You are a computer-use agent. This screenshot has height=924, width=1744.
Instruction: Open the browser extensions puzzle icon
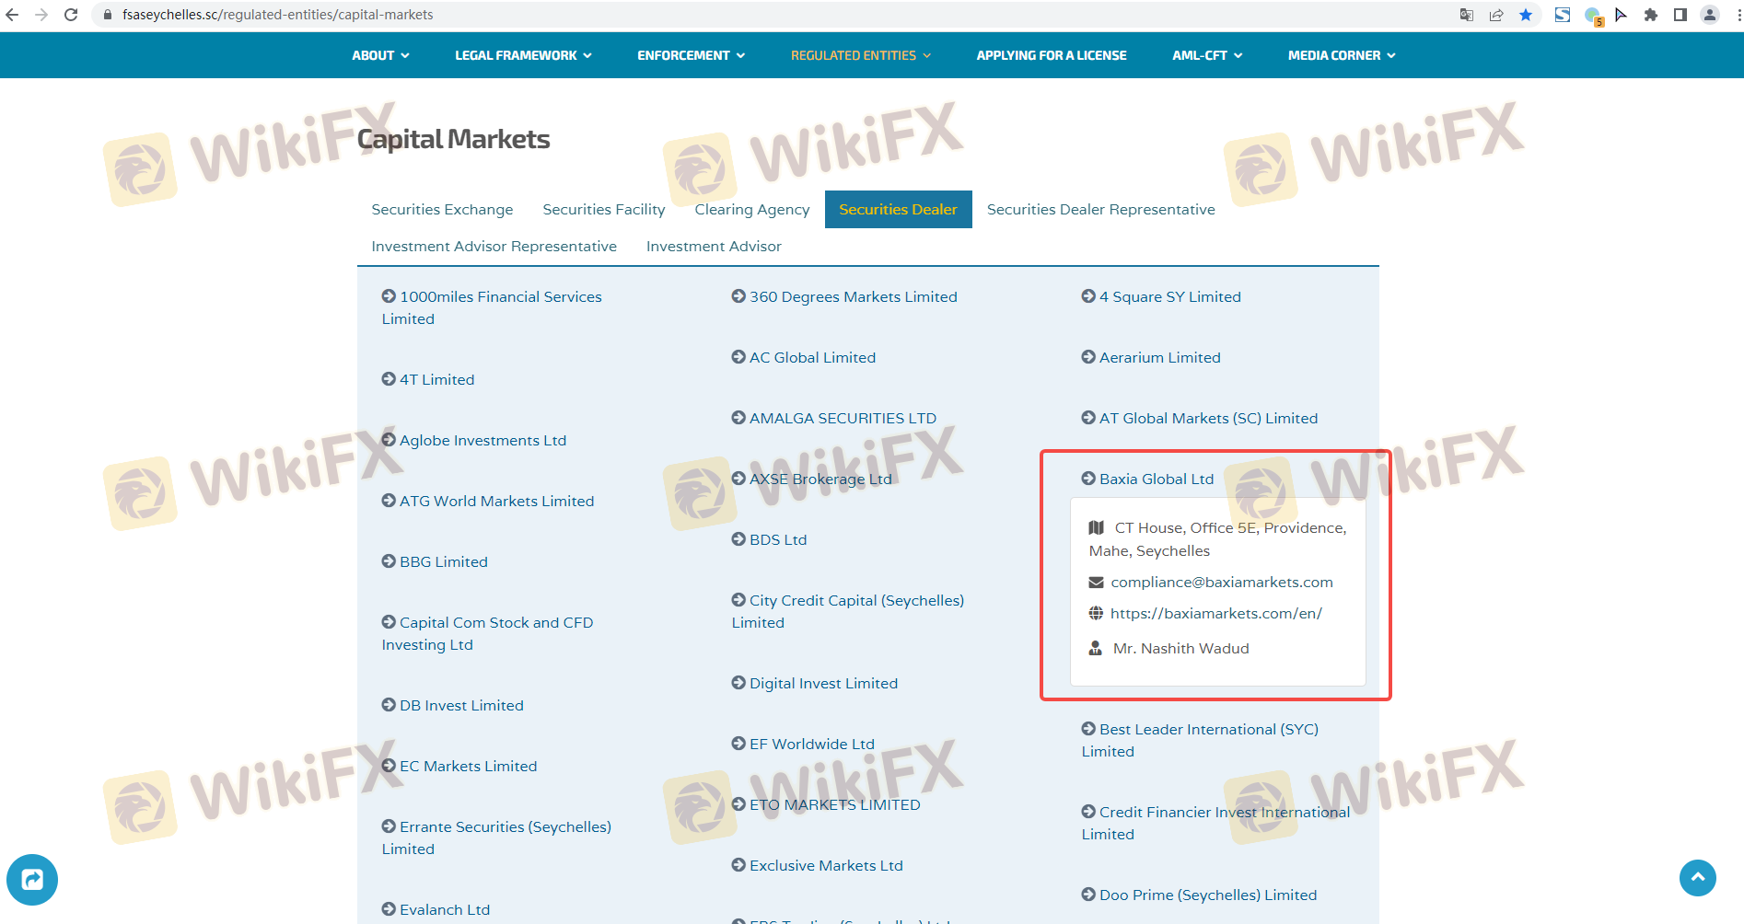coord(1651,15)
